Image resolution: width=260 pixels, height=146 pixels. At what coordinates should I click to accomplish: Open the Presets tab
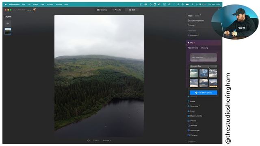coord(117,10)
